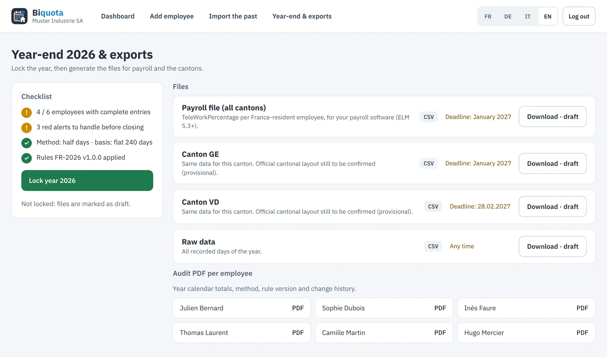Click CSV badge on Raw data row

tap(433, 247)
